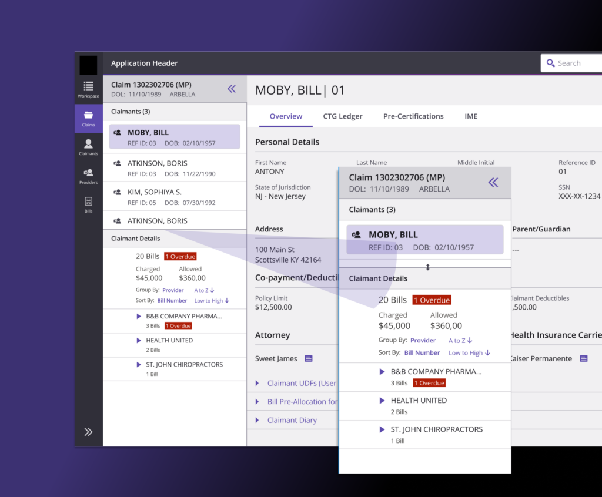Screen dimensions: 602x497
Task: Expand the Claimant Diary section
Action: 257,420
